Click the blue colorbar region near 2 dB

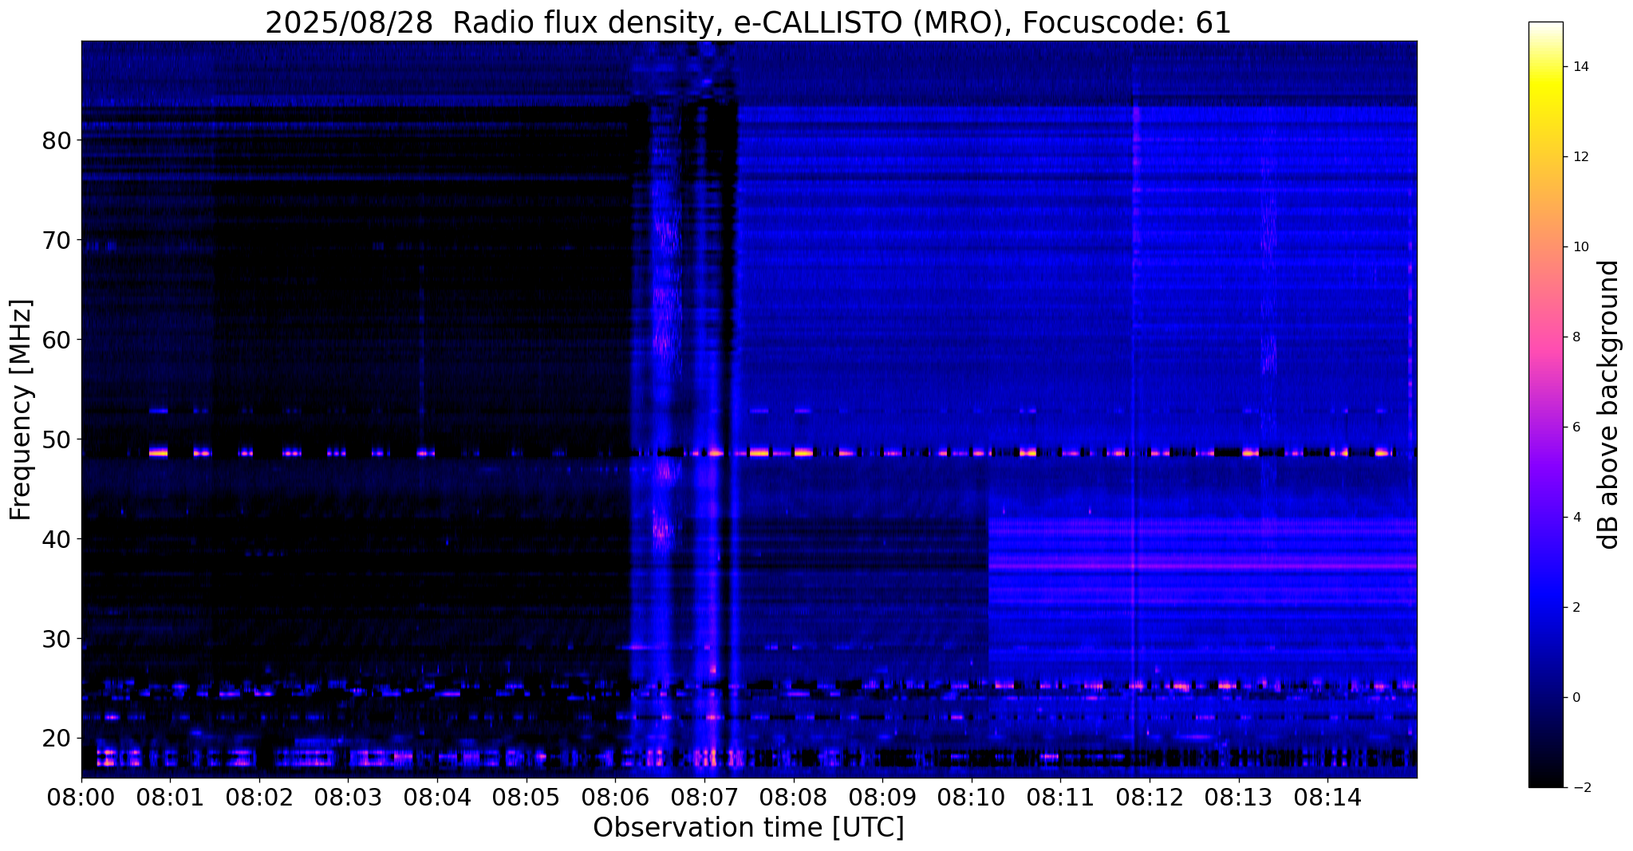tap(1545, 608)
